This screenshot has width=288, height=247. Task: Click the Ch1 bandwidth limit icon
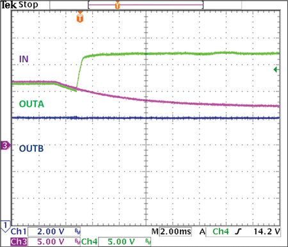pos(77,232)
